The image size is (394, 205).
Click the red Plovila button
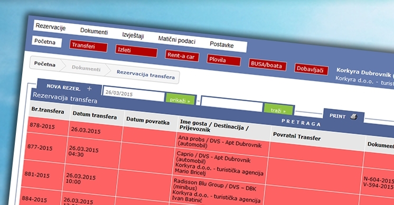click(223, 60)
